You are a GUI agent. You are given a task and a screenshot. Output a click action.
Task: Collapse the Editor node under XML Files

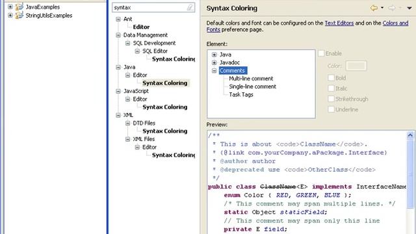pos(137,147)
